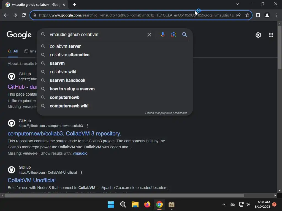Screen dimensions: 282x211
Task: Open the Chrome three-dot menu
Action: [x=276, y=15]
